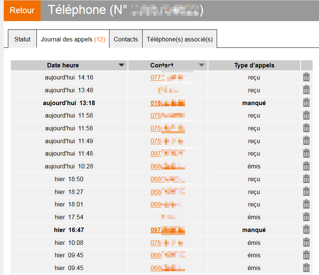This screenshot has height=275, width=319.
Task: Delete yesterday's 18:50 received call
Action: point(306,179)
